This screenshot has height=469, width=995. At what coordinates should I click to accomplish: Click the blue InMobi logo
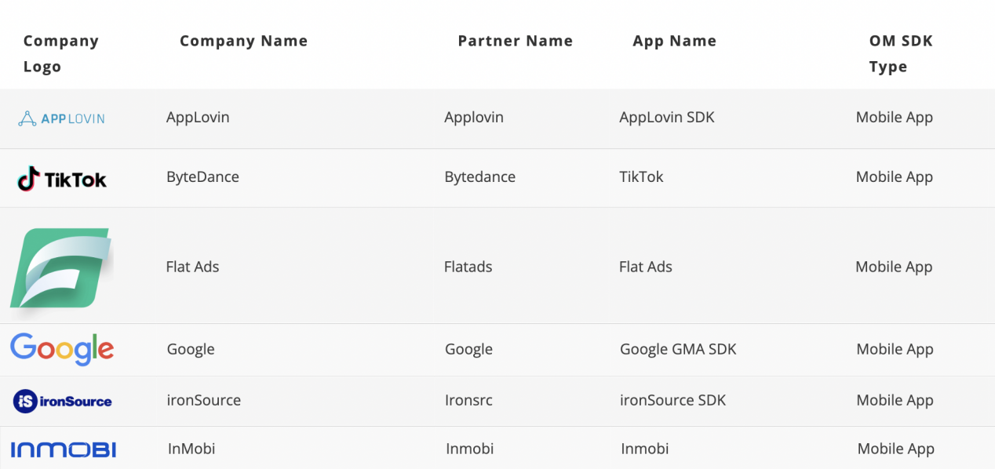[x=64, y=449]
